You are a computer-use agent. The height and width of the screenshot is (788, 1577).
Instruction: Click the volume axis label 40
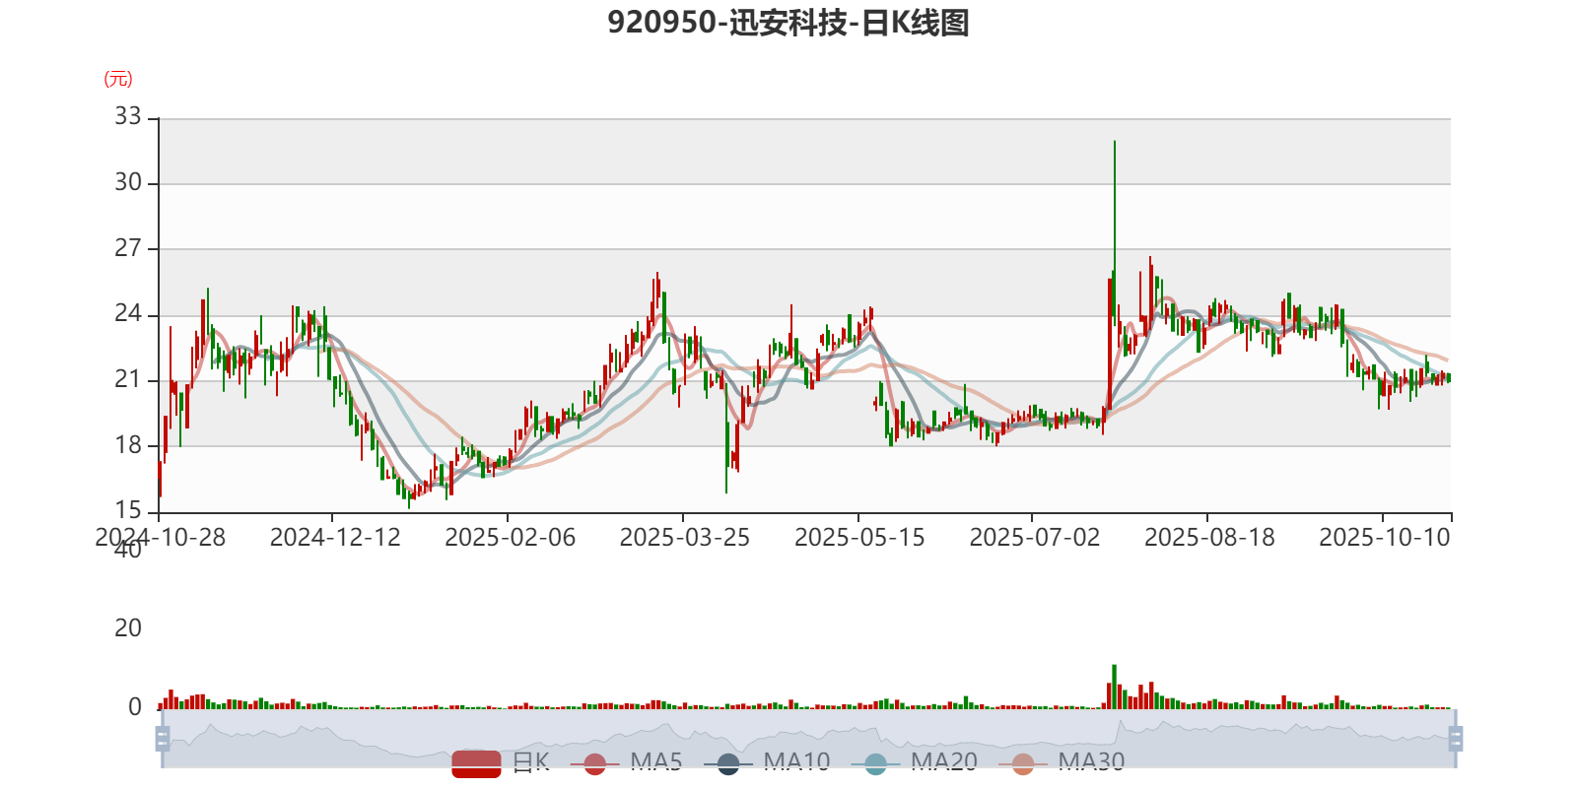128,550
